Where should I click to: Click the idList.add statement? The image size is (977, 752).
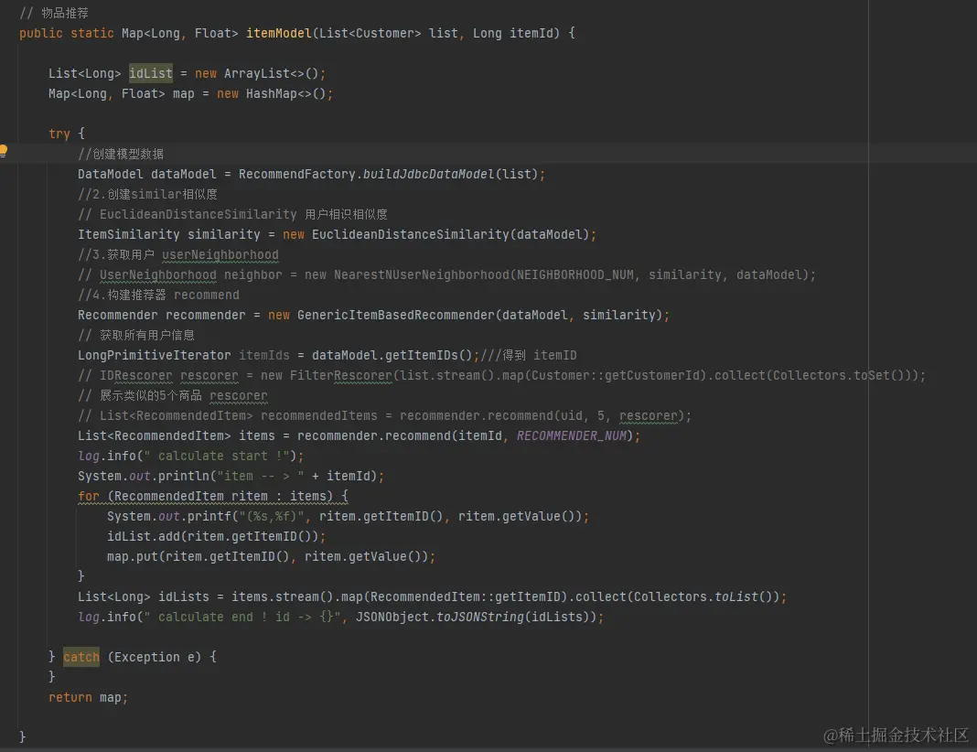[216, 536]
